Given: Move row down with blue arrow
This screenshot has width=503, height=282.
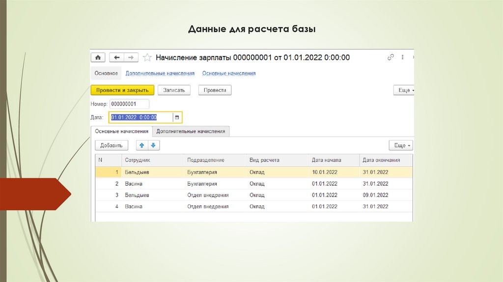Looking at the screenshot, I should (153, 145).
